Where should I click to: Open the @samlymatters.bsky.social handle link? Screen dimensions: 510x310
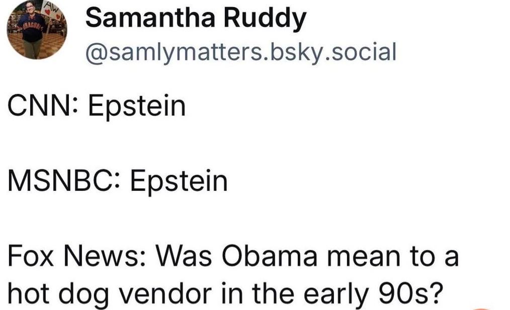(x=241, y=52)
